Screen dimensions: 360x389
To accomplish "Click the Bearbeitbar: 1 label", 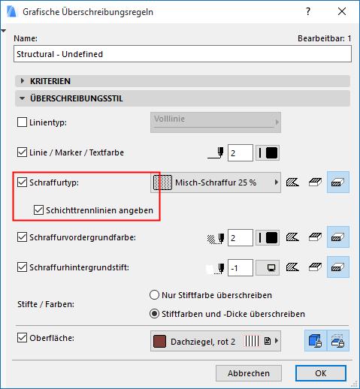I will 325,38.
